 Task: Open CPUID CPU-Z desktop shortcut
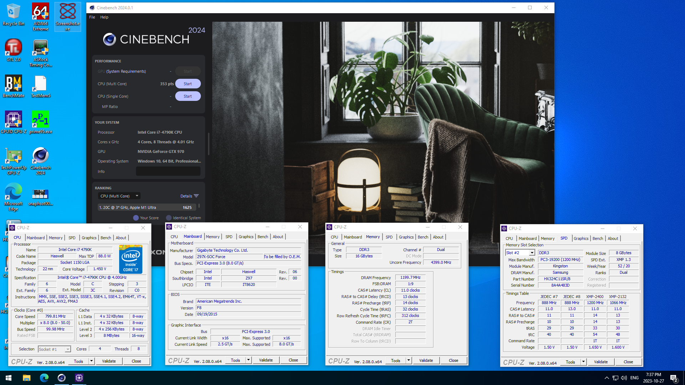[13, 122]
